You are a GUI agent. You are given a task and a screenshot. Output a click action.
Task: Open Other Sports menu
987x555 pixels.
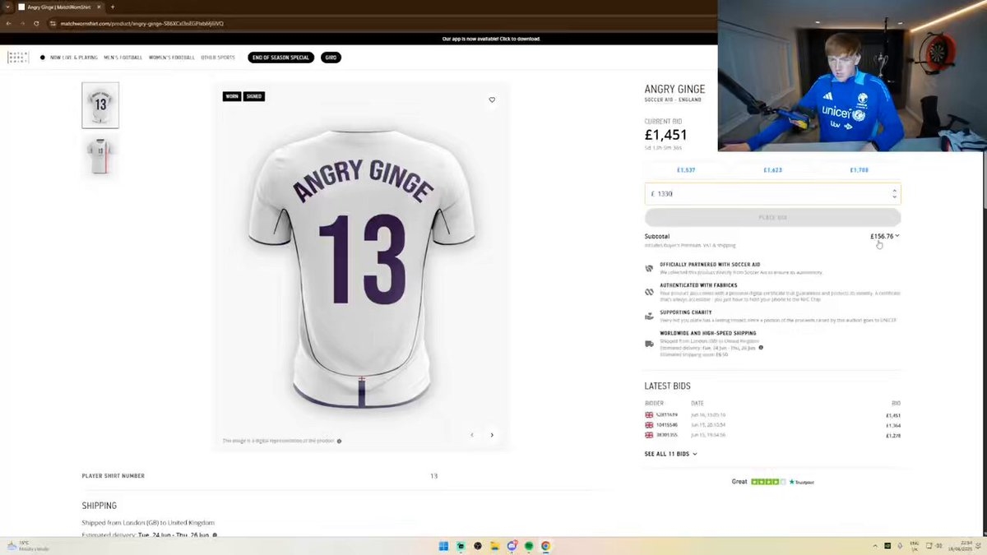point(218,58)
